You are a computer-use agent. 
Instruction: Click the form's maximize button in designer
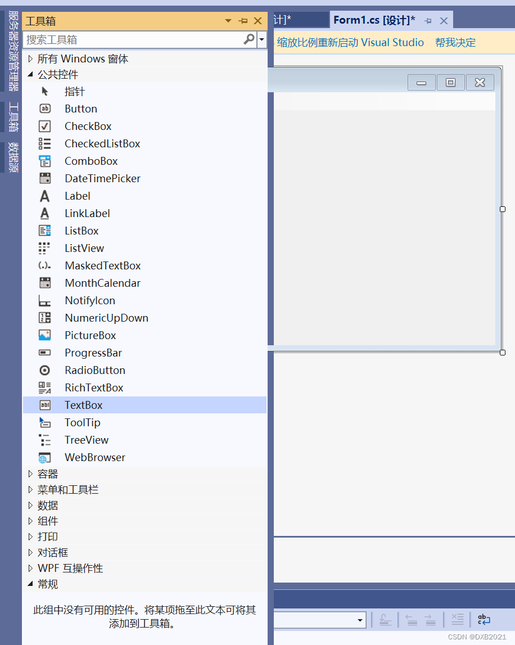[450, 82]
